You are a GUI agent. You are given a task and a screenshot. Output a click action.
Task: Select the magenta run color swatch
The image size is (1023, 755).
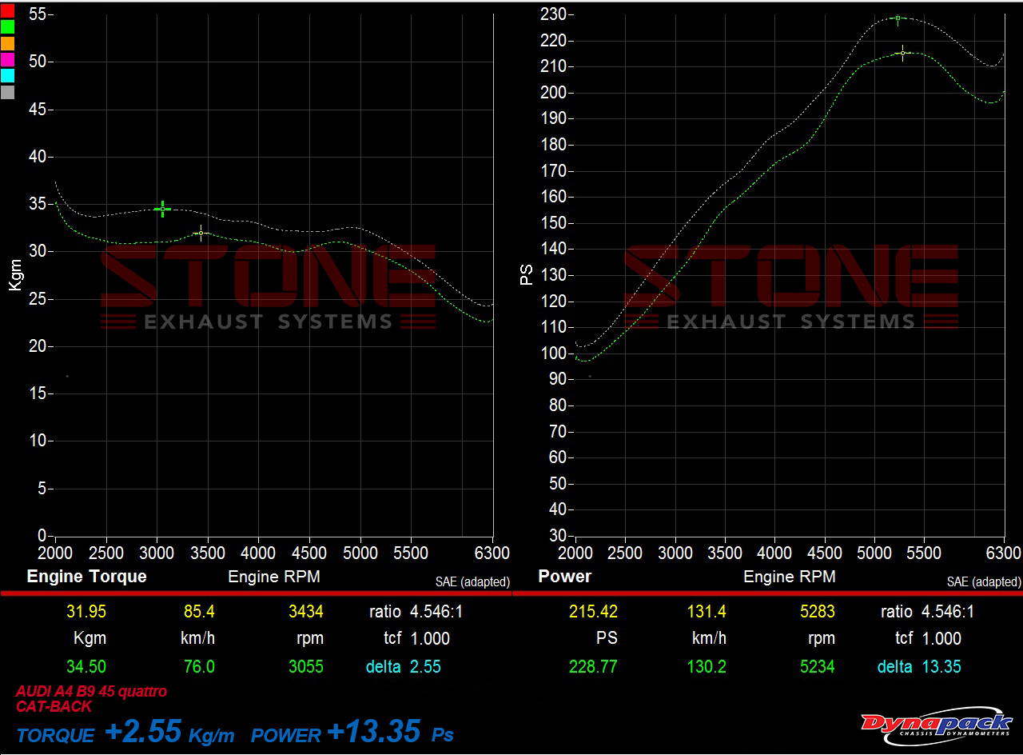7,59
